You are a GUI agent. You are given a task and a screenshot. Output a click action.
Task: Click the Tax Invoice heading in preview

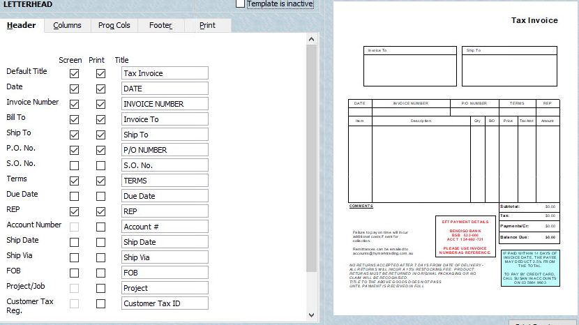534,20
